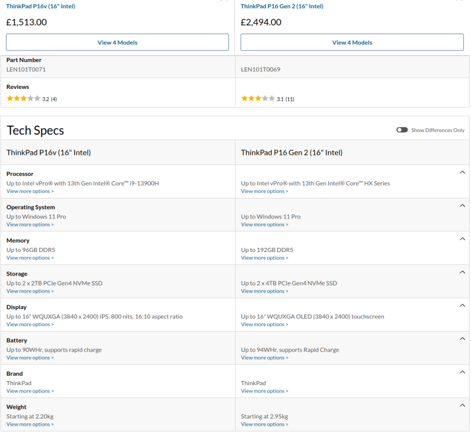Select part number LEN101T0069
The width and height of the screenshot is (471, 434).
pyautogui.click(x=261, y=69)
